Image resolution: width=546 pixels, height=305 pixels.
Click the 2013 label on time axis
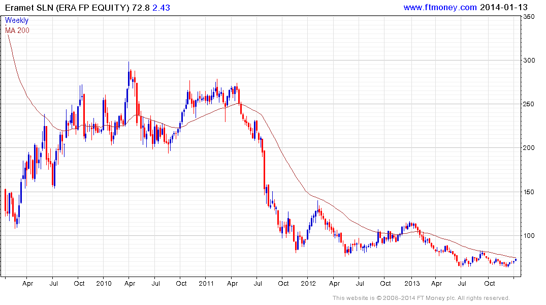point(412,283)
